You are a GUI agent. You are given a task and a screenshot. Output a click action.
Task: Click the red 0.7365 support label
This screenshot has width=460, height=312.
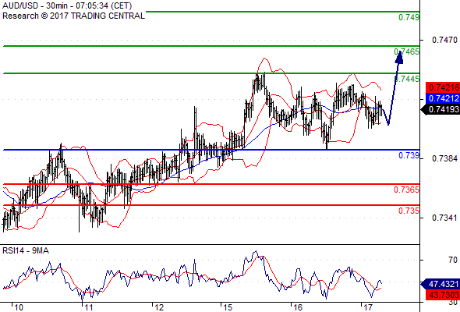pyautogui.click(x=407, y=190)
